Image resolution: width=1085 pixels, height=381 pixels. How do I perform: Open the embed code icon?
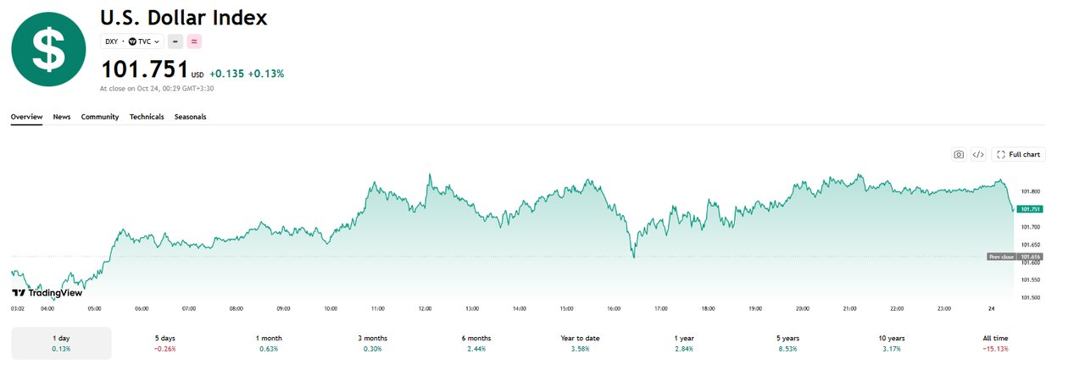[978, 154]
